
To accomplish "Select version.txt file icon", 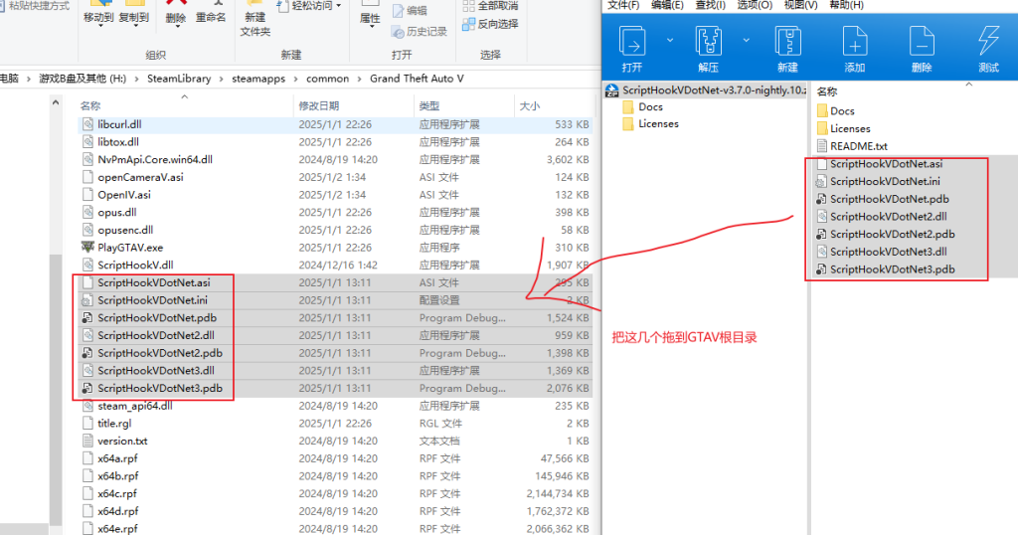I will point(87,441).
